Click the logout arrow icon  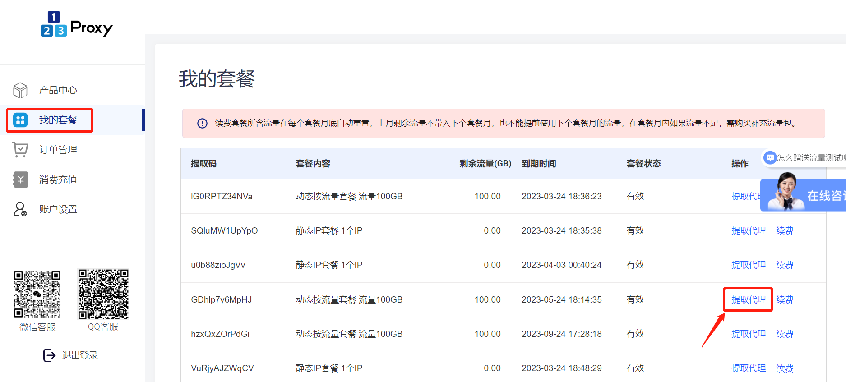[x=49, y=355]
